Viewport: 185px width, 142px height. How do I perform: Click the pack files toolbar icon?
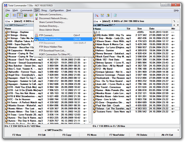click(108, 15)
